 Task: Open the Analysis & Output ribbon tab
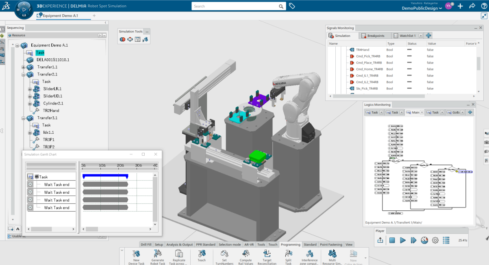click(x=179, y=245)
